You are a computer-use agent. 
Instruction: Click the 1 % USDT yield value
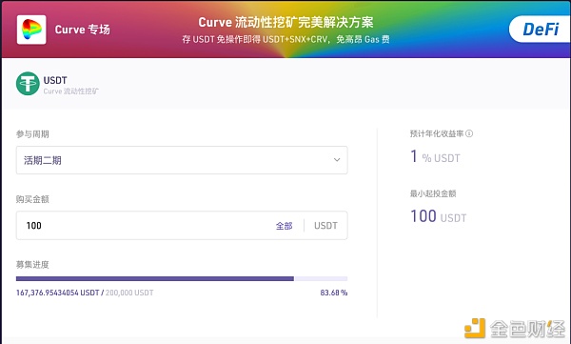point(435,157)
